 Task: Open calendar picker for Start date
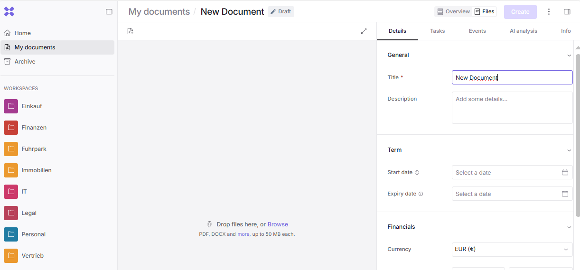565,172
